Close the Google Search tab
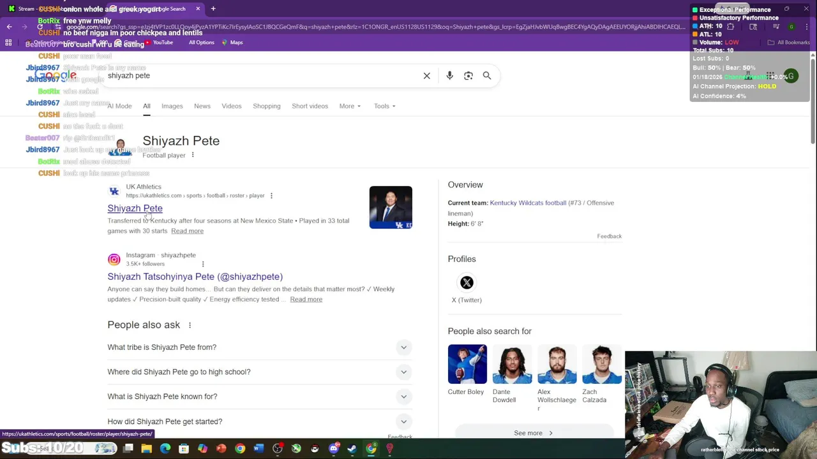817x459 pixels. pyautogui.click(x=198, y=9)
